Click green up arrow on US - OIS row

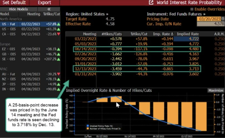coord(59,29)
